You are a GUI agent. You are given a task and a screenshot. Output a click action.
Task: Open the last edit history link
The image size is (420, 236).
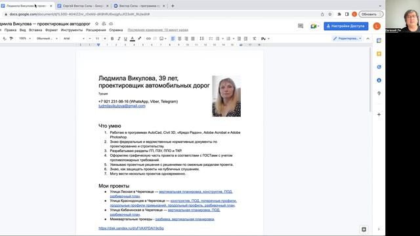click(158, 30)
